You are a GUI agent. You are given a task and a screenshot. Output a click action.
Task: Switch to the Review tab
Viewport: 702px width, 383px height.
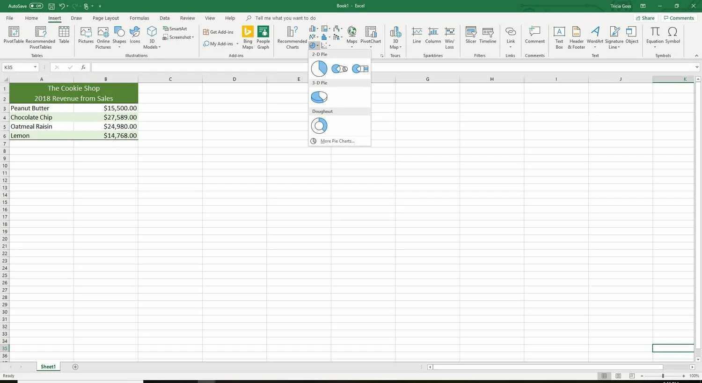(188, 18)
